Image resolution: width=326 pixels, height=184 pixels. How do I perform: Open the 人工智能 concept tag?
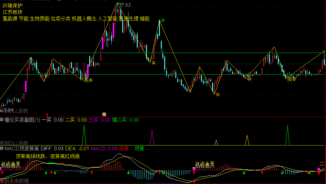[x=107, y=19]
